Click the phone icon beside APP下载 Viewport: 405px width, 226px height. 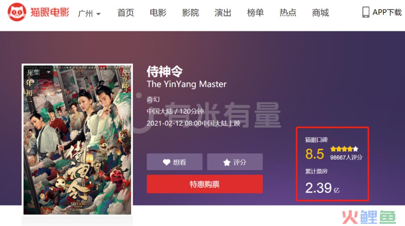(x=366, y=12)
